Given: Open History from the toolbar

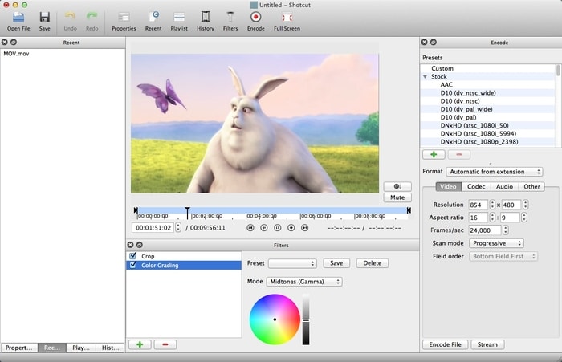Looking at the screenshot, I should pyautogui.click(x=206, y=22).
